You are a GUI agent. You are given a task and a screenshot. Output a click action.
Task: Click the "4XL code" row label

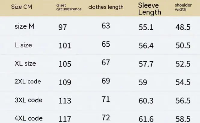28,118
